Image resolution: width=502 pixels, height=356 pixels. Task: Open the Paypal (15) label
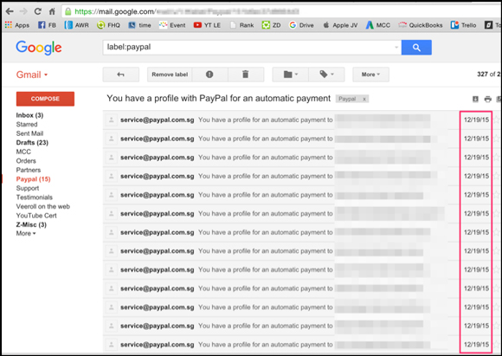click(x=33, y=179)
